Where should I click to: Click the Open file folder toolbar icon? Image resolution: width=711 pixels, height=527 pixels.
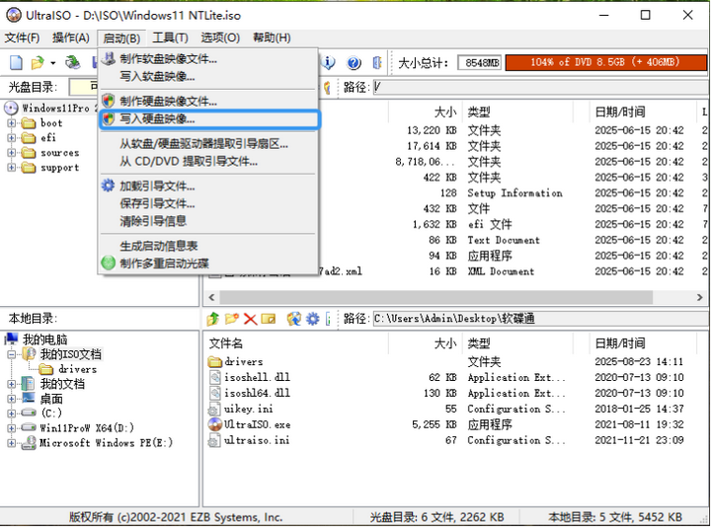[38, 62]
